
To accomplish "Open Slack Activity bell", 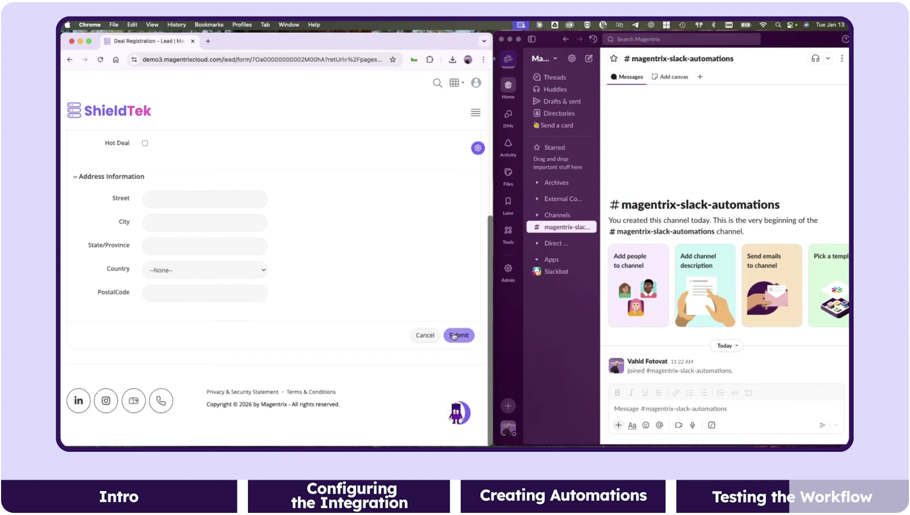I will [508, 148].
